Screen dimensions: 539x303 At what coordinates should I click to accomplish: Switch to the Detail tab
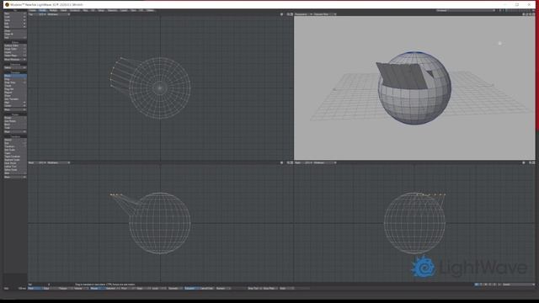pyautogui.click(x=64, y=11)
